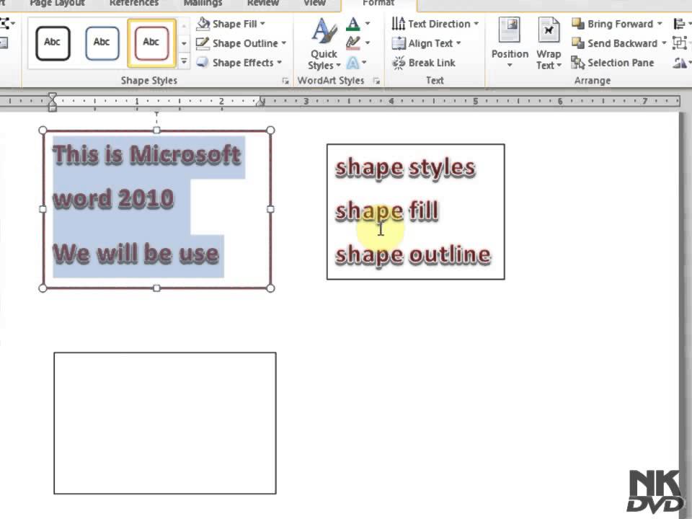This screenshot has width=692, height=519.
Task: Select the Format tab
Action: coord(378,4)
